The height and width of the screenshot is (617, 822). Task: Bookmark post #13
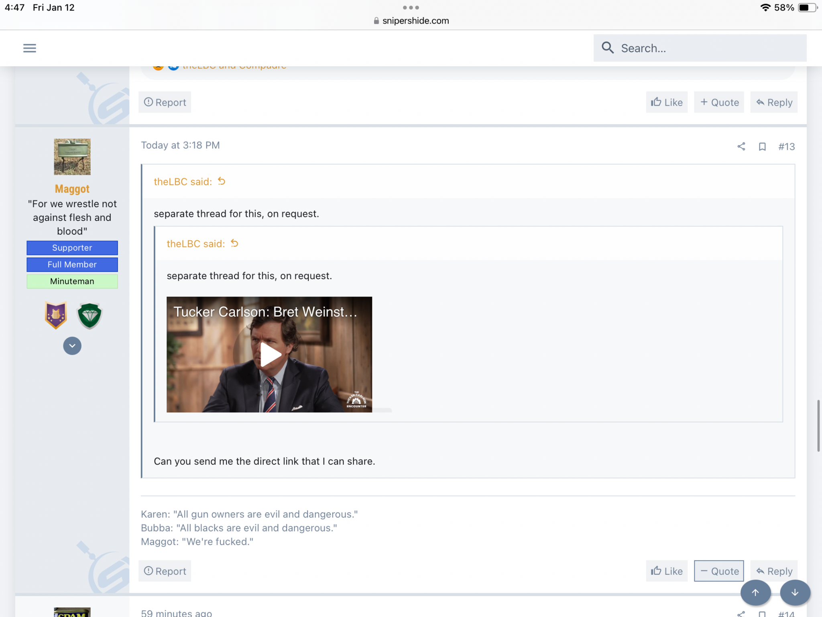coord(762,146)
